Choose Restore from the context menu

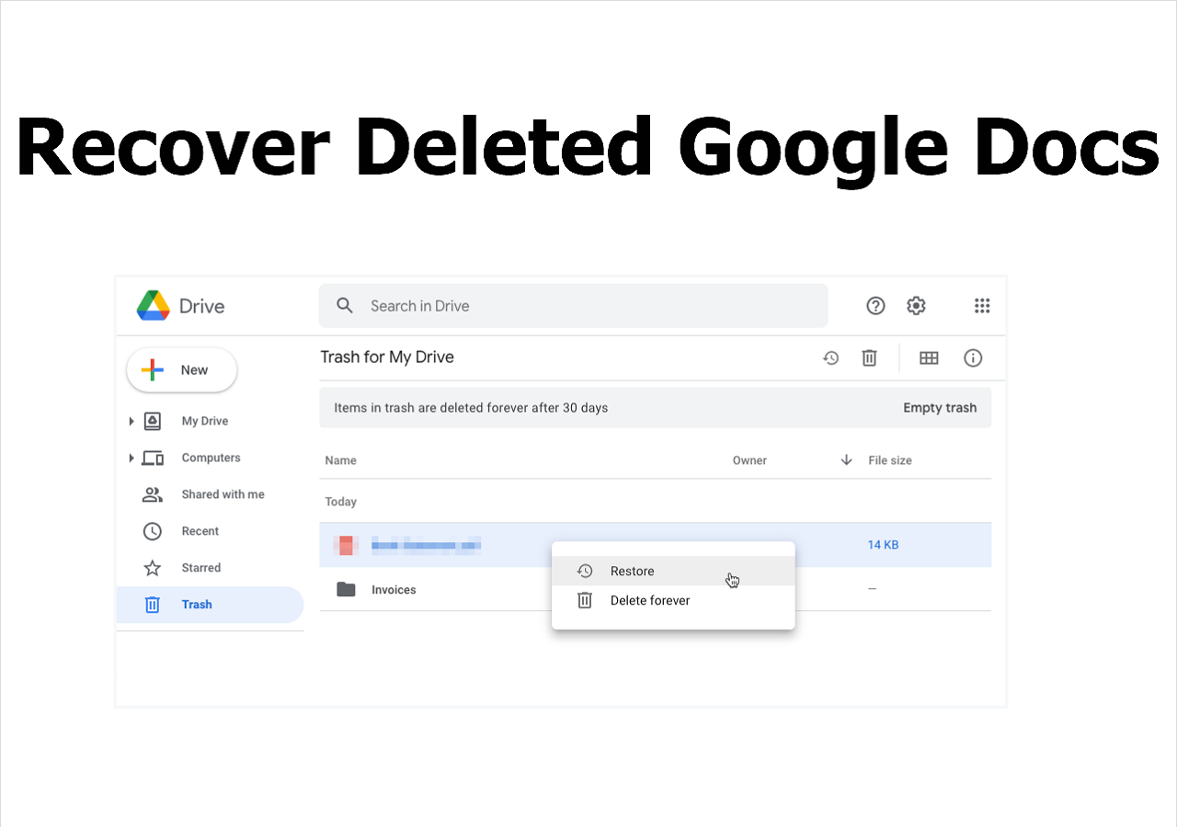coord(673,572)
